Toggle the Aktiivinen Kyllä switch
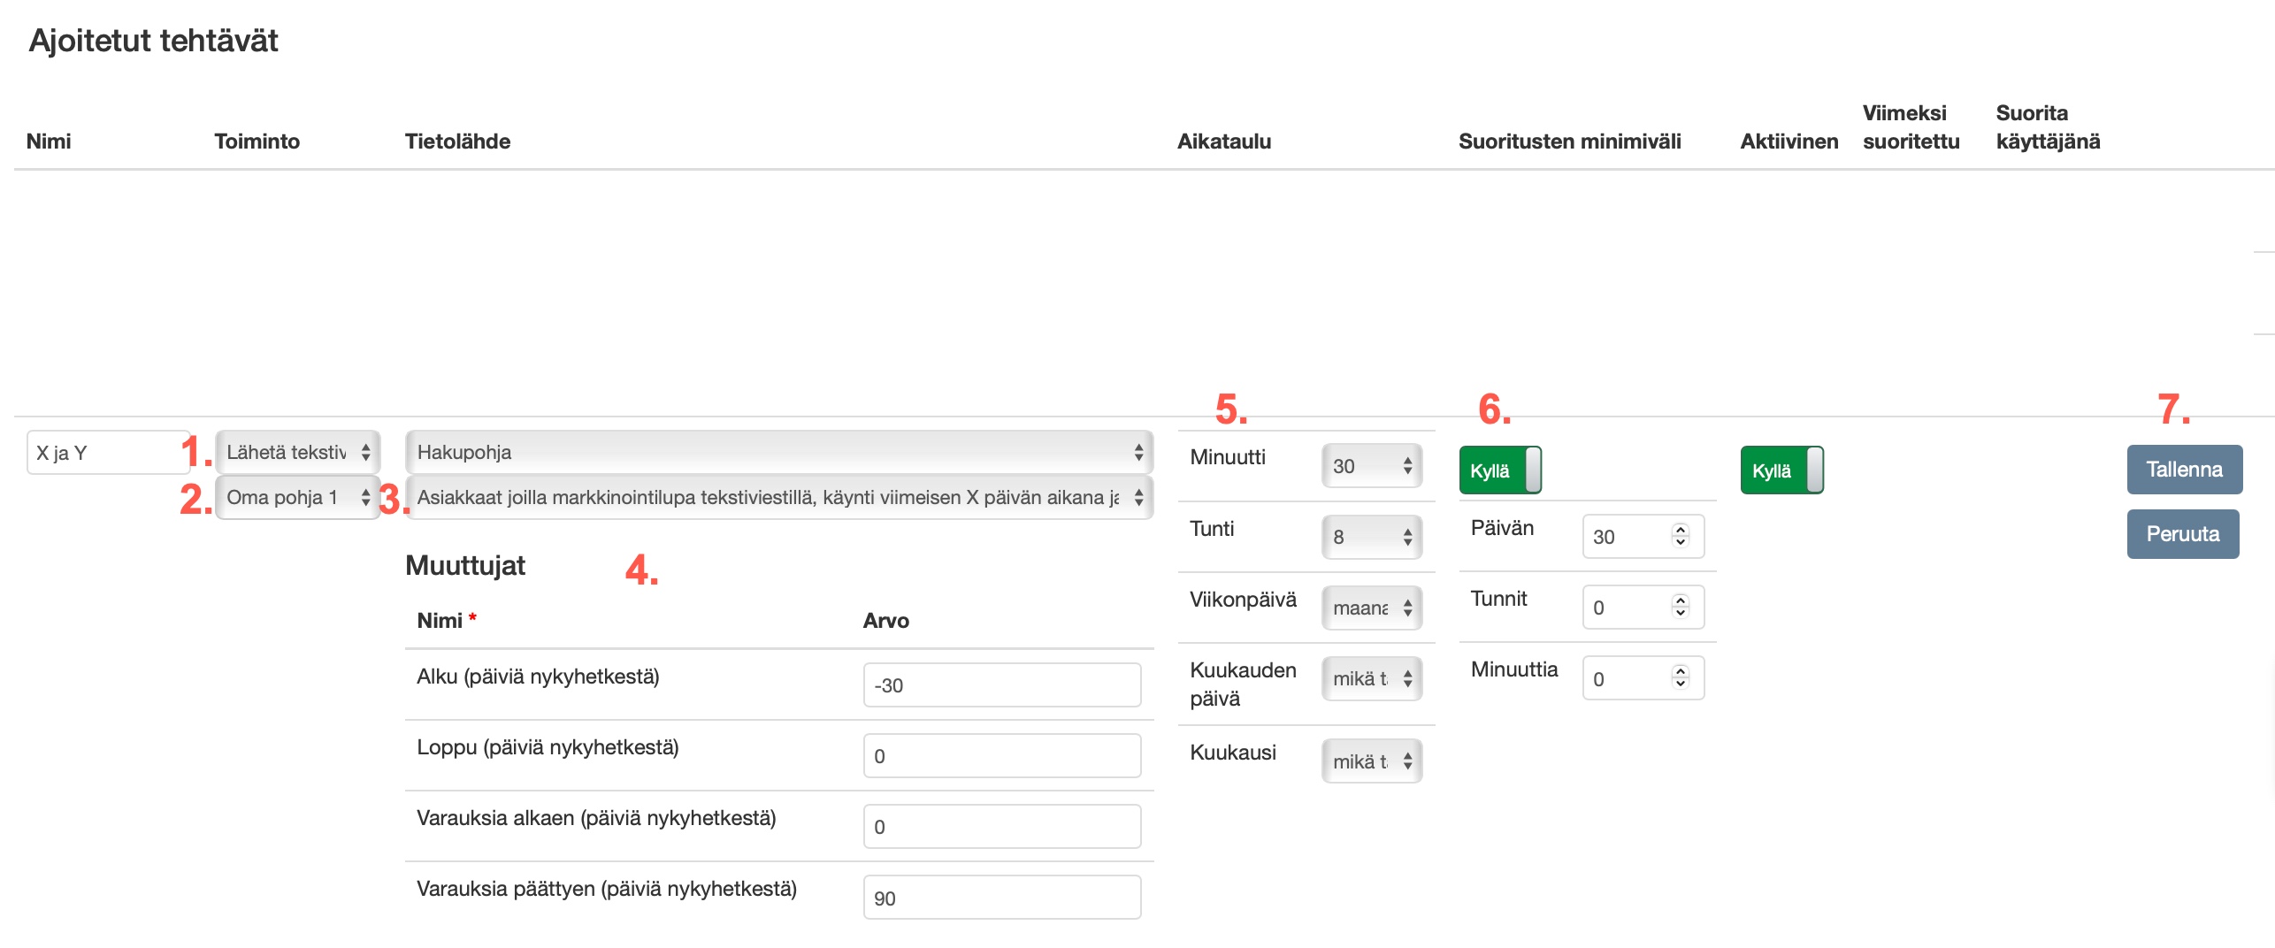This screenshot has height=948, width=2275. tap(1781, 470)
